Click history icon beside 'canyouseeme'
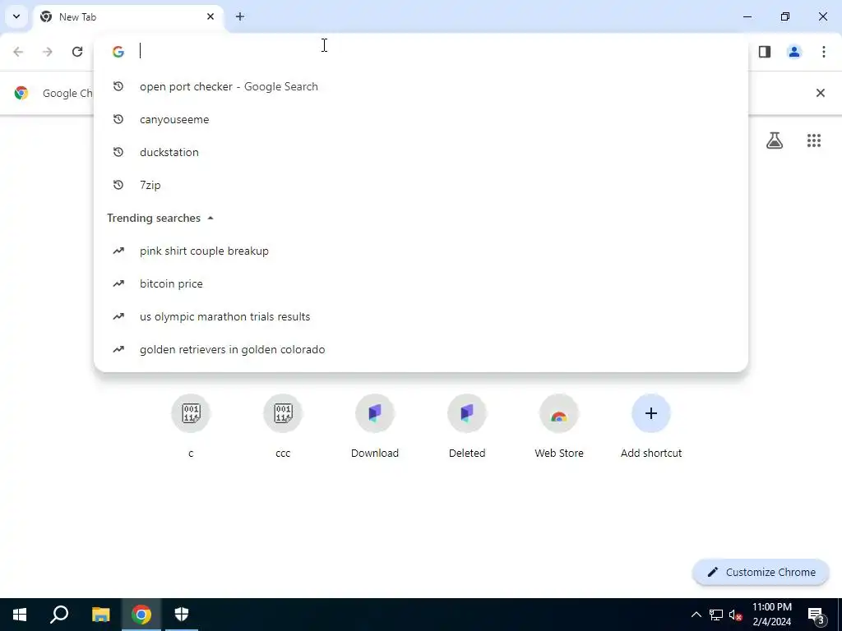Image resolution: width=842 pixels, height=631 pixels. pos(118,119)
